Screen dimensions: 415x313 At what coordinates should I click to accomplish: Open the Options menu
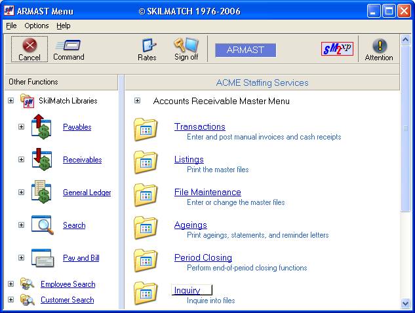37,26
